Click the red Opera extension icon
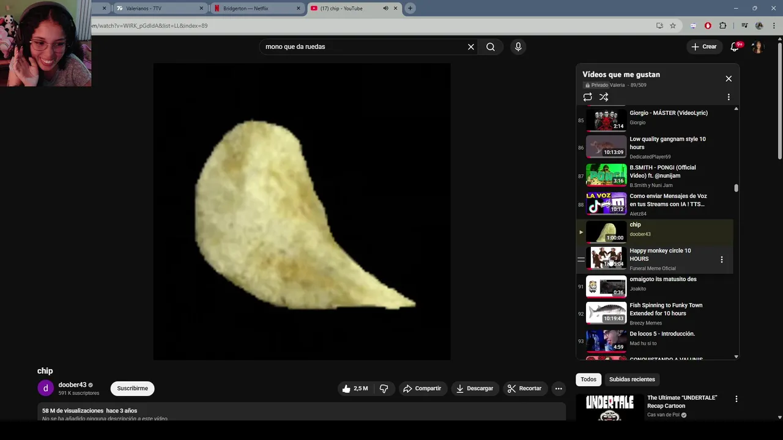783x440 pixels. (x=708, y=26)
